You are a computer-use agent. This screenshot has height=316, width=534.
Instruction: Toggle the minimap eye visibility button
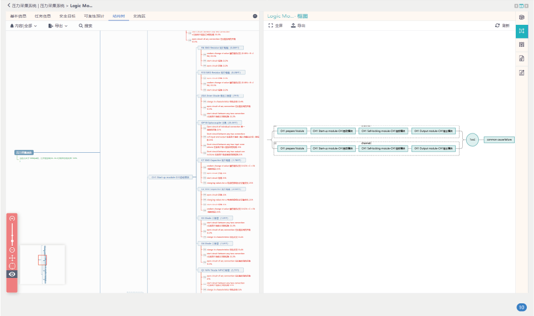pyautogui.click(x=12, y=274)
